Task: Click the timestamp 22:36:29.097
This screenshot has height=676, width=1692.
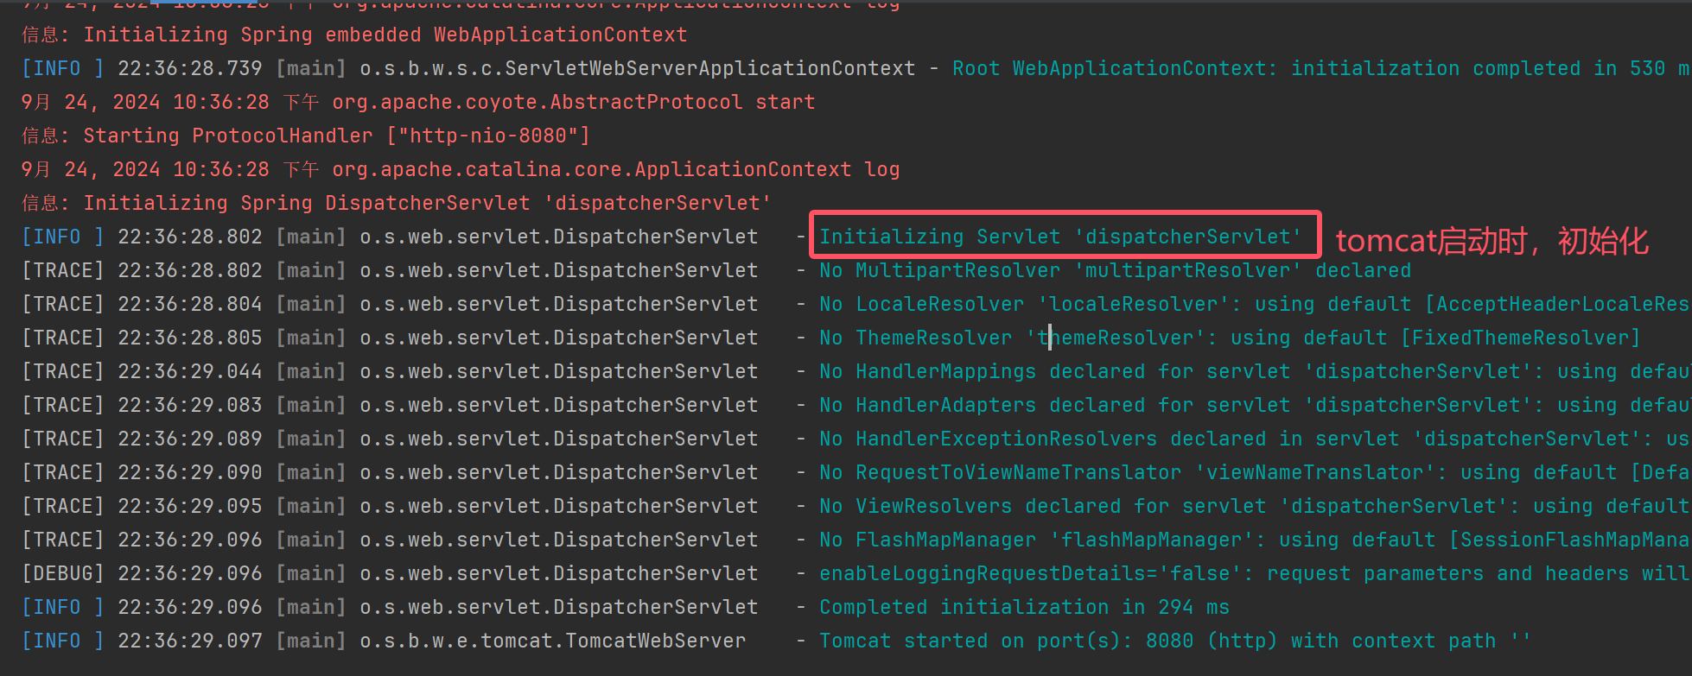Action: pyautogui.click(x=189, y=641)
